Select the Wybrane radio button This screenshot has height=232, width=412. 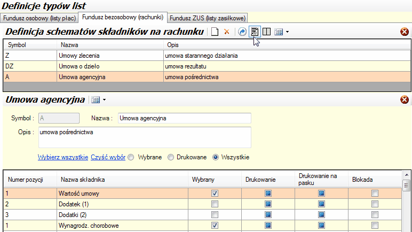click(131, 157)
